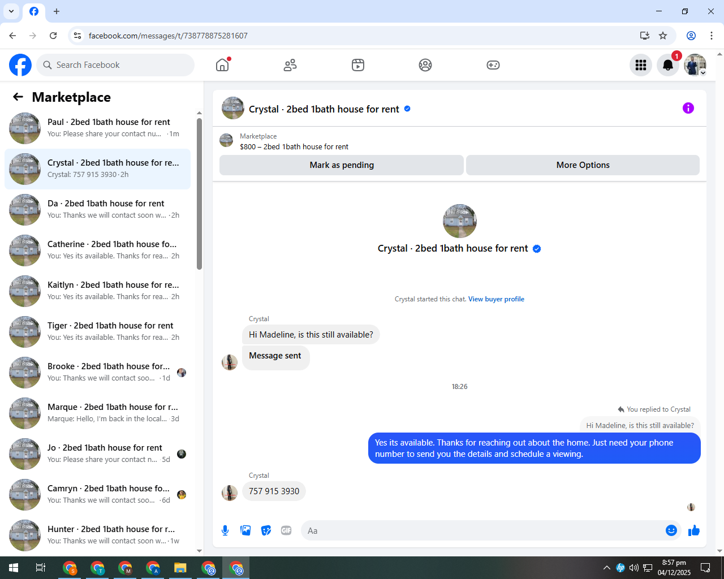724x579 pixels.
Task: Open the Brooke conversation
Action: click(x=98, y=373)
